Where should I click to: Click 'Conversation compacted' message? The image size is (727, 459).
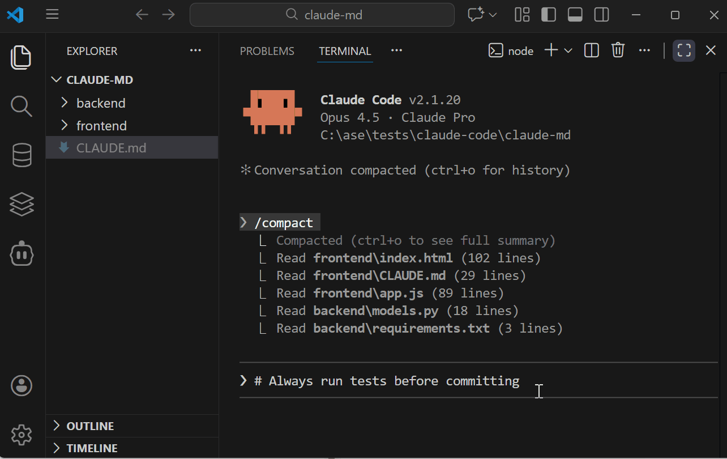pyautogui.click(x=405, y=170)
